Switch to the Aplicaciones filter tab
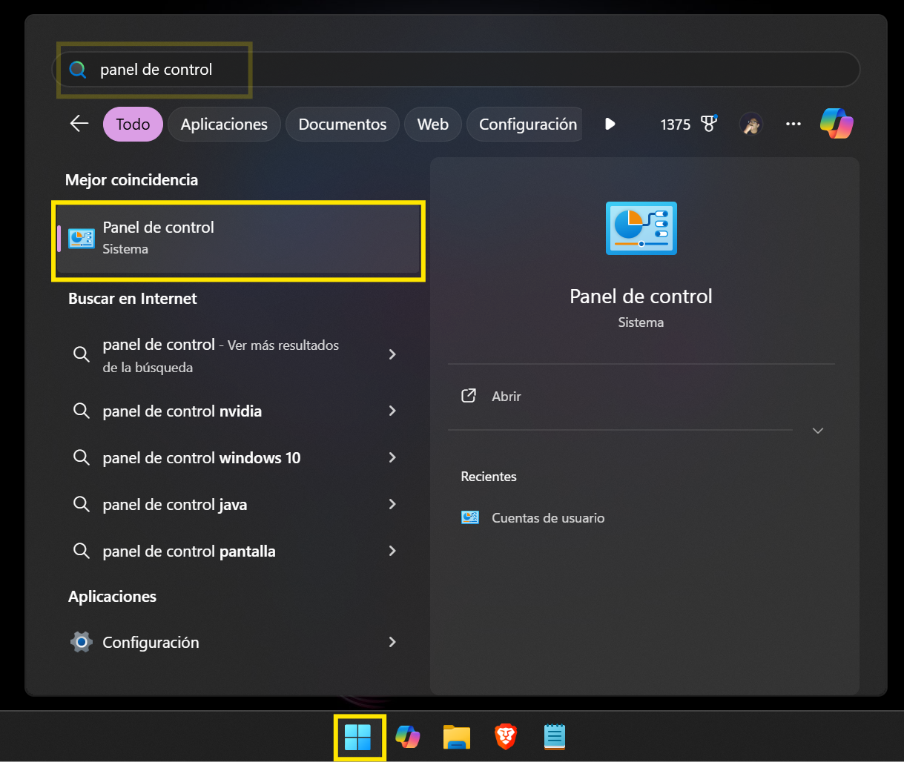The width and height of the screenshot is (904, 762). coord(224,124)
